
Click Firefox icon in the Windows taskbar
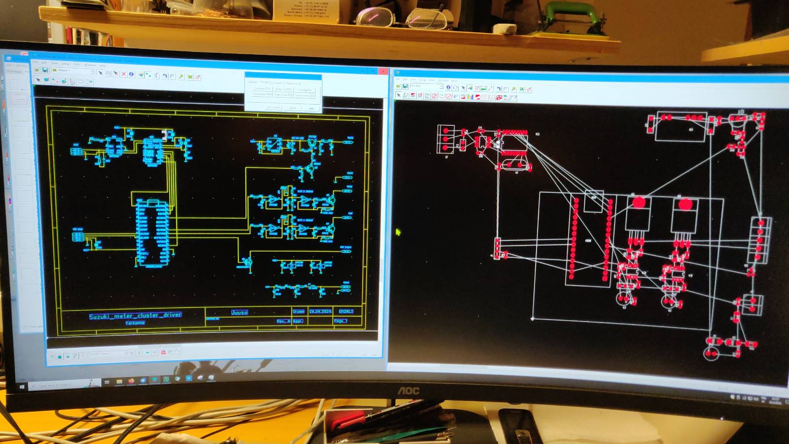coord(131,381)
